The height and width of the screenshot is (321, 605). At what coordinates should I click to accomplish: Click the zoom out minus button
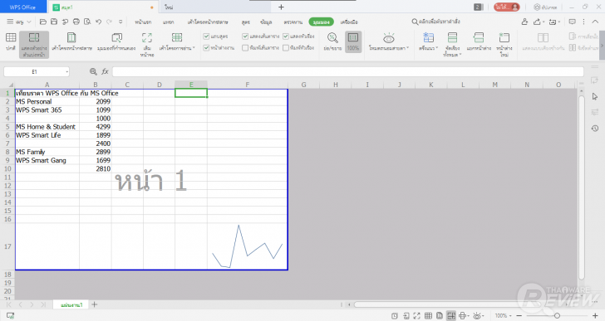click(519, 316)
